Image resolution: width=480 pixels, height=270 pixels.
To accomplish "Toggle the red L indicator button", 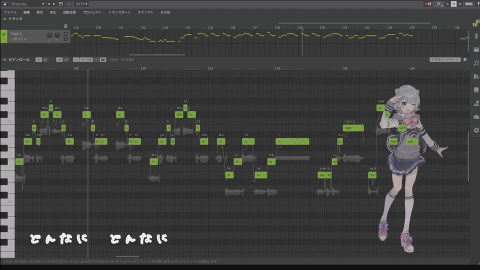I will pos(427,4).
